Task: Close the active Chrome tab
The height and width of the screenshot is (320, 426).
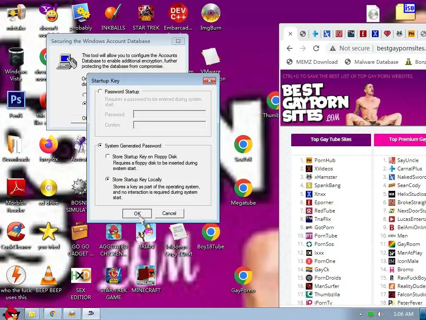Action: tap(290, 34)
